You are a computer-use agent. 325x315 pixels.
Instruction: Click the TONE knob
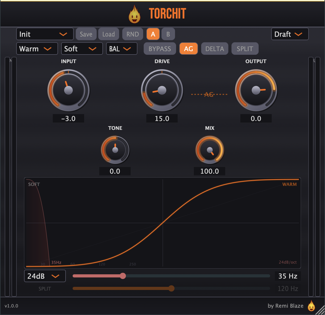115,150
